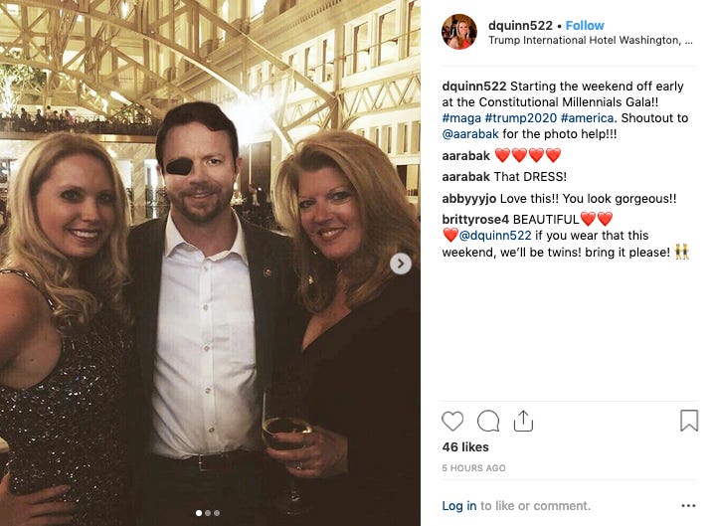Open the #america hashtag
This screenshot has height=526, width=713.
pos(587,118)
